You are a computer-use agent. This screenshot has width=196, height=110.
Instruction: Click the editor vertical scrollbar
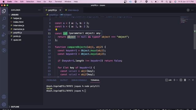195,37
